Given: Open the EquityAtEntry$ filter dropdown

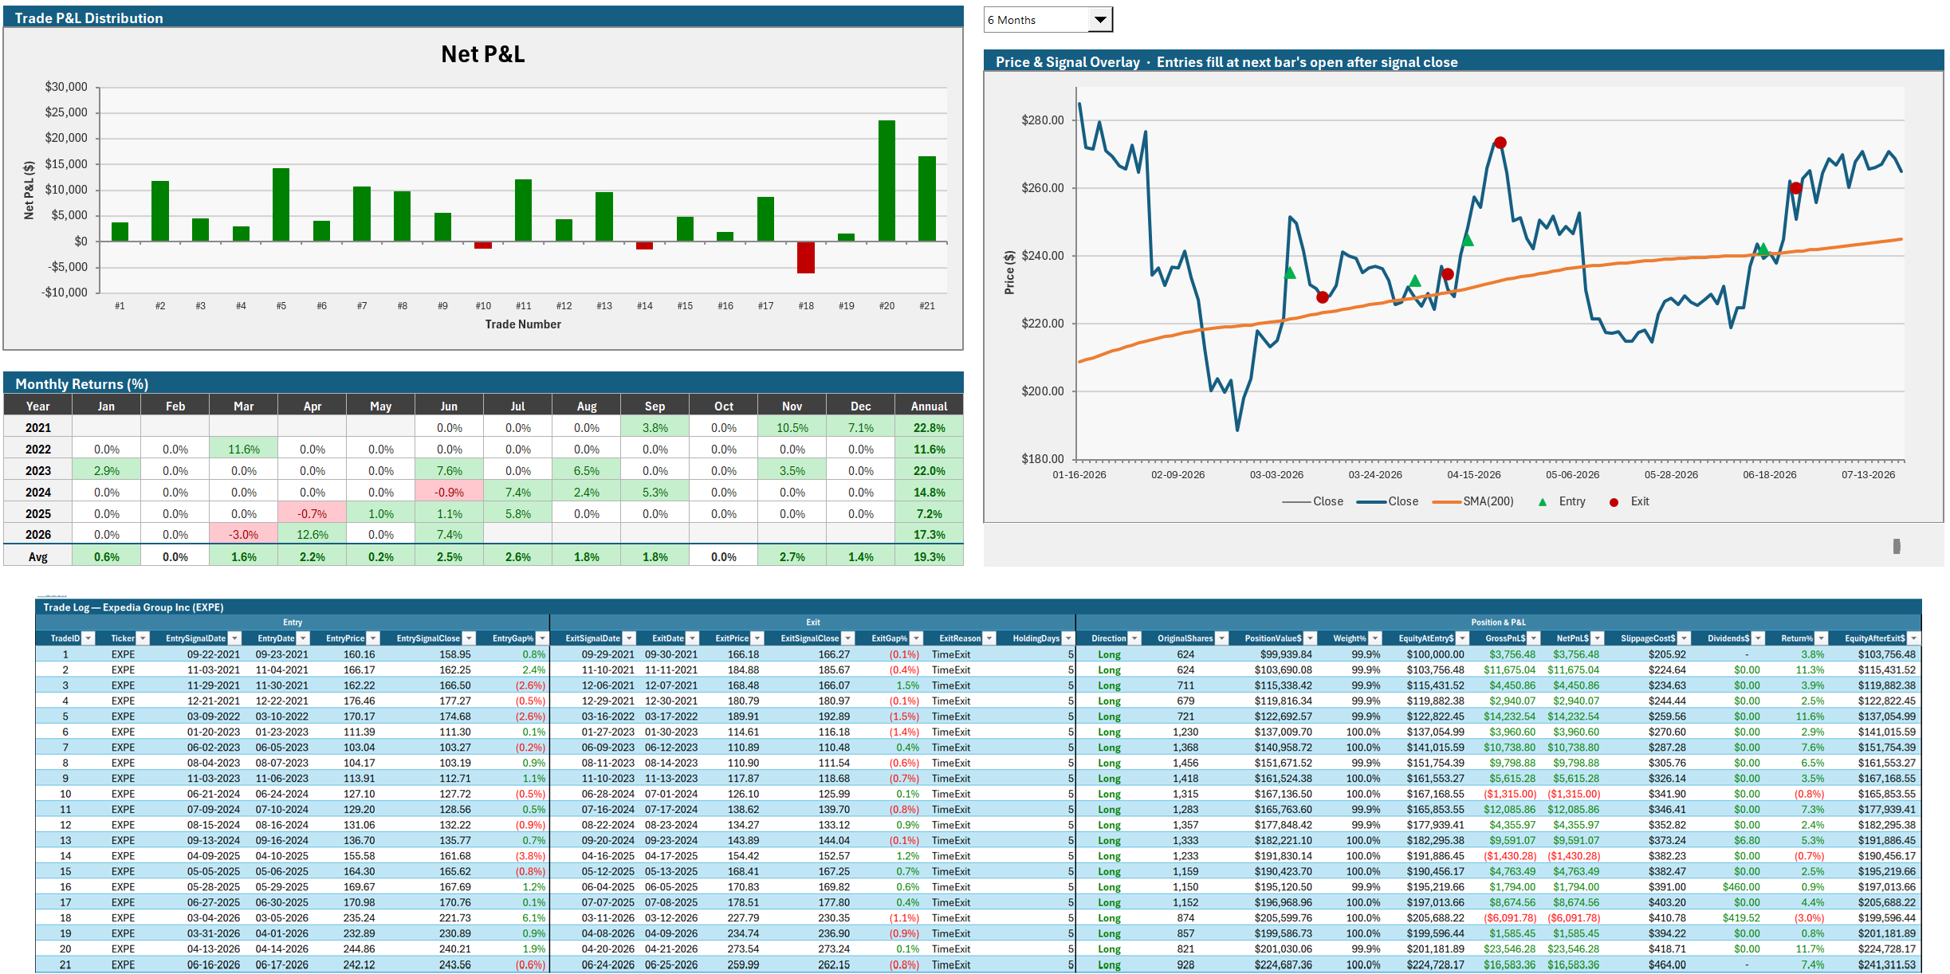Looking at the screenshot, I should 1462,638.
